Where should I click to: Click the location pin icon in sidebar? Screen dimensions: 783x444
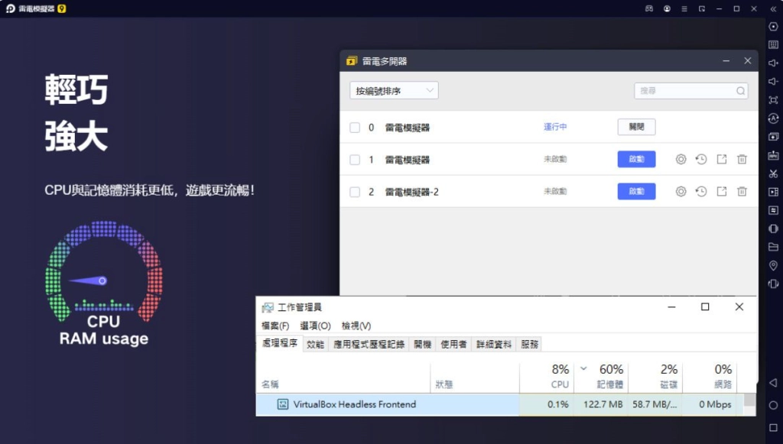click(773, 265)
